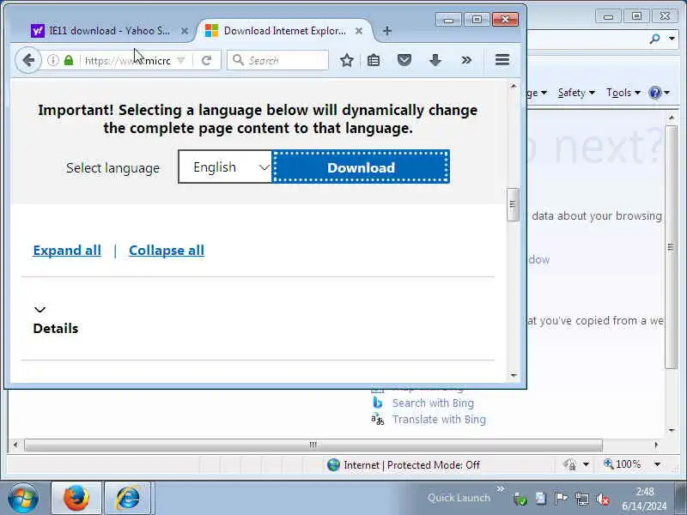Click Action Center flag tray icon
687x515 pixels.
tap(561, 499)
